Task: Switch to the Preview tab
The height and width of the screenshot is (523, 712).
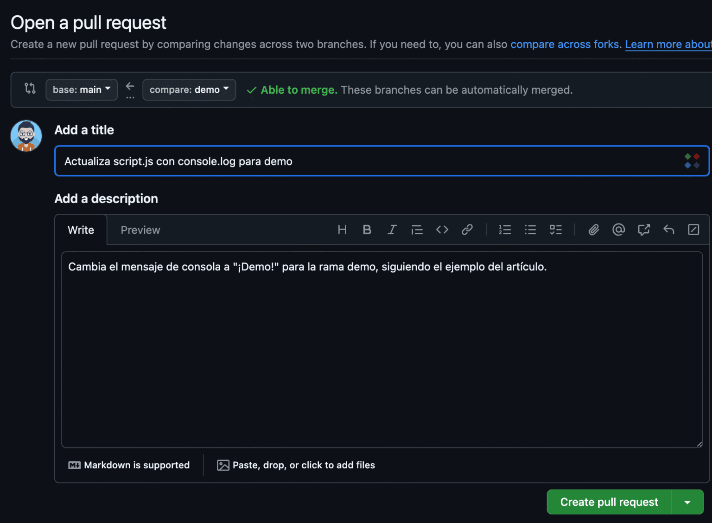Action: [x=140, y=230]
